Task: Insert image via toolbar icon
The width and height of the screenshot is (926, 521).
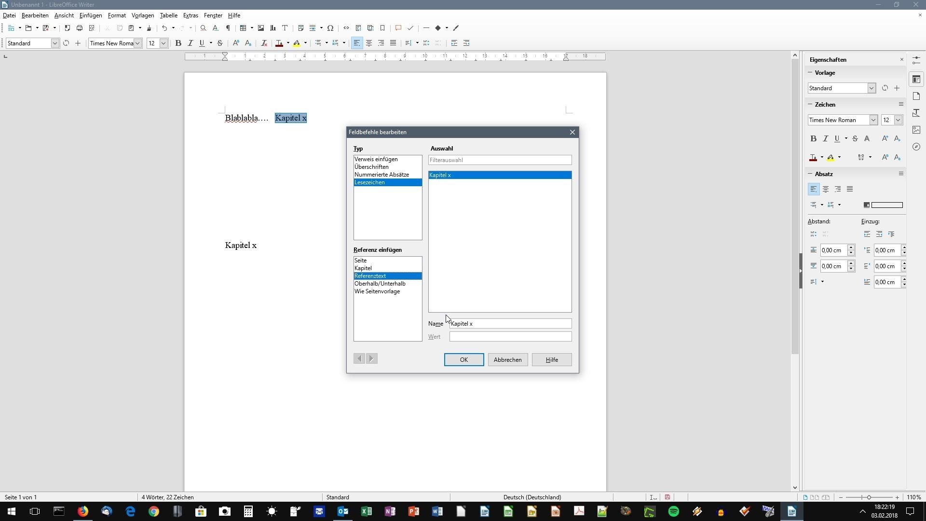Action: coord(261,28)
